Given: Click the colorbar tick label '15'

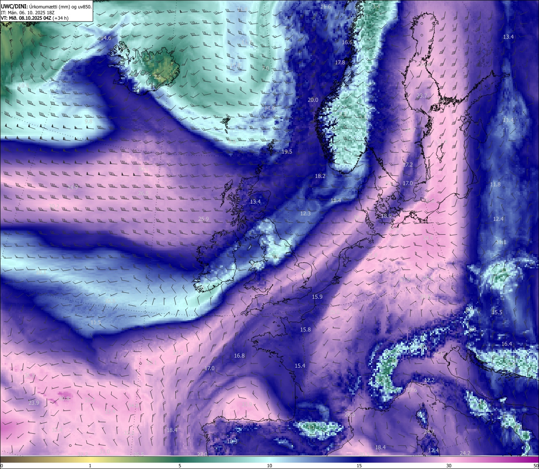Looking at the screenshot, I should 359,466.
